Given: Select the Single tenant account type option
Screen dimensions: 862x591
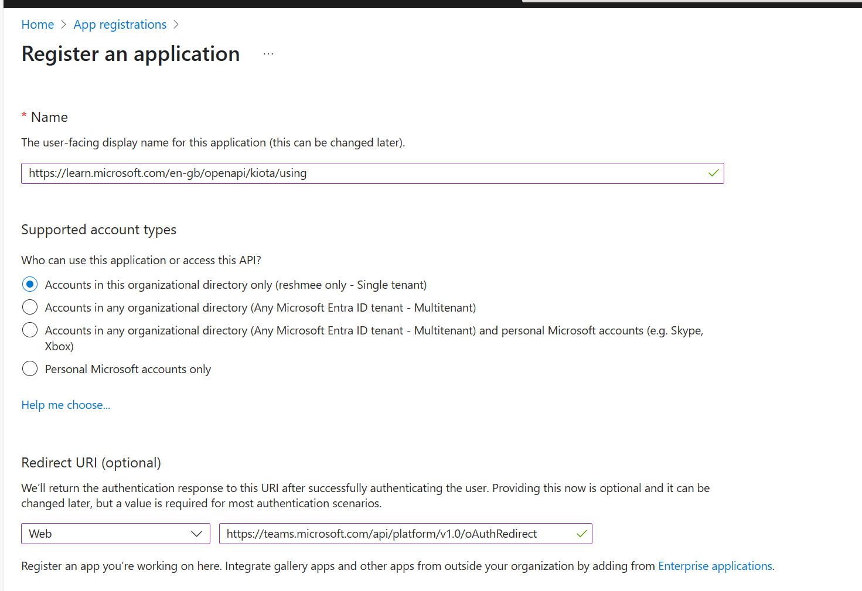Looking at the screenshot, I should (x=30, y=284).
